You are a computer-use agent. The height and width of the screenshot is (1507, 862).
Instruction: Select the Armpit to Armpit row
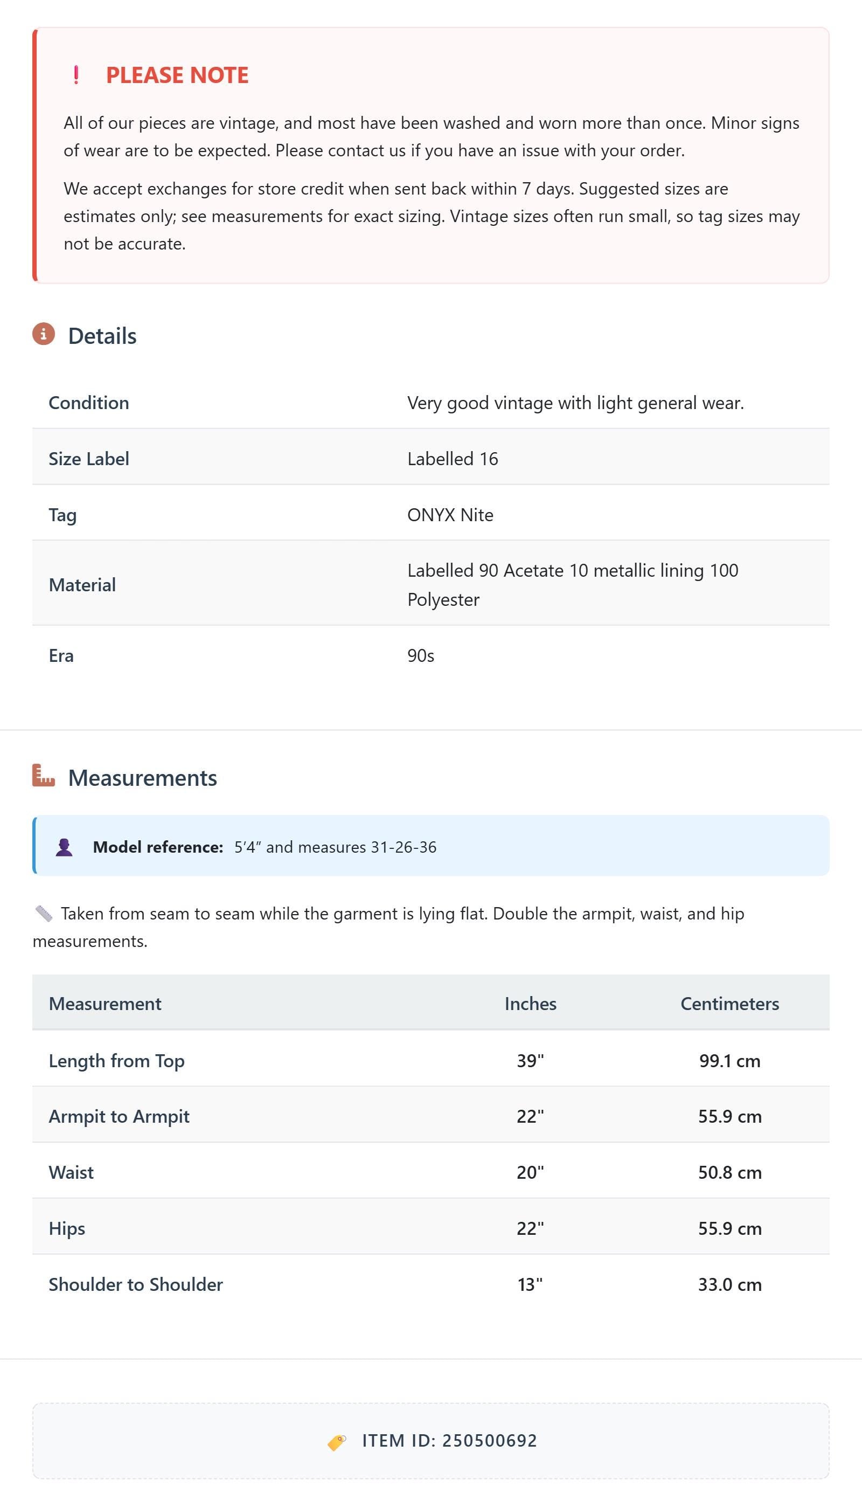[x=431, y=1116]
